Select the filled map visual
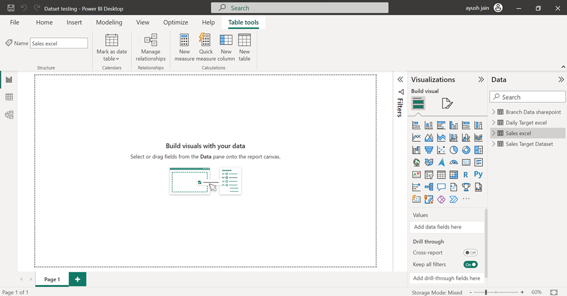 pyautogui.click(x=429, y=162)
